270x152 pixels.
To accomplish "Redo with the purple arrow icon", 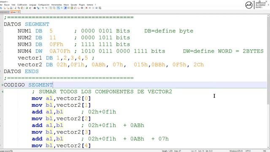I will (30, 8).
